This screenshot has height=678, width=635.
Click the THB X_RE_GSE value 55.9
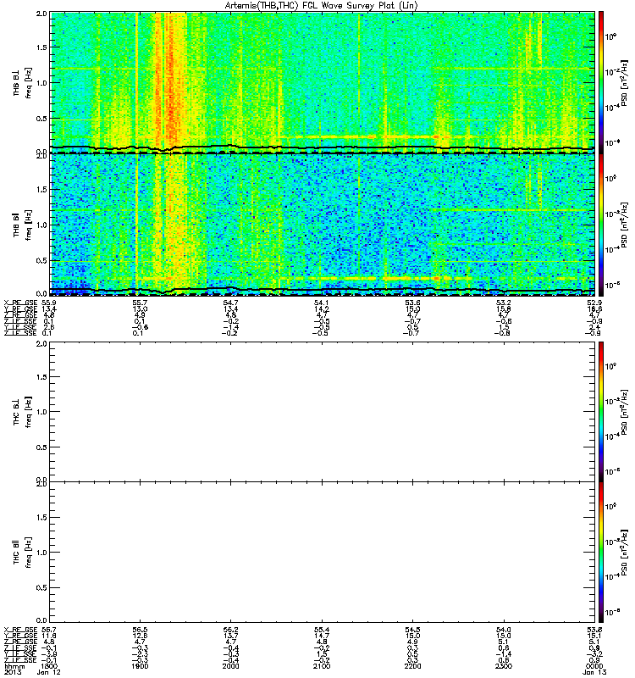pos(47,303)
